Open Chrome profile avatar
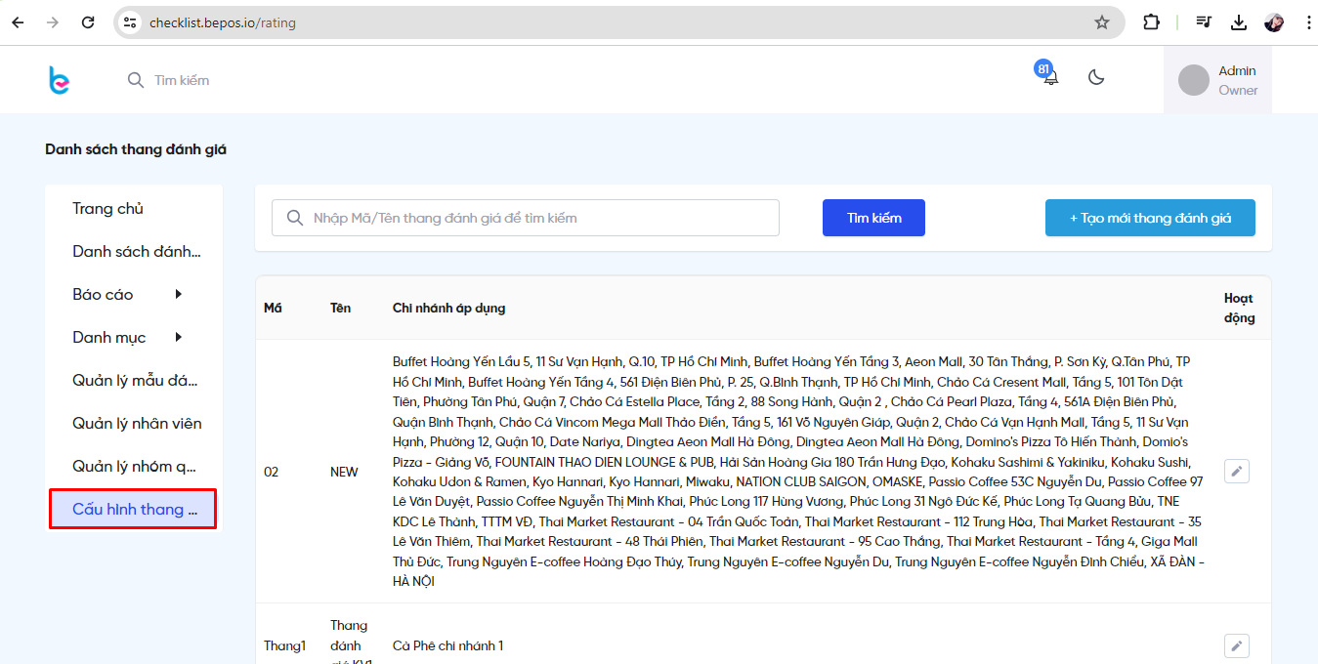Screen dimensions: 1318x664 click(1274, 22)
